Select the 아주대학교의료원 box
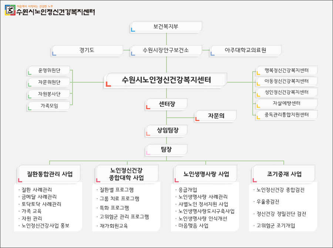Screen dimensions: 333x248 click(x=245, y=50)
